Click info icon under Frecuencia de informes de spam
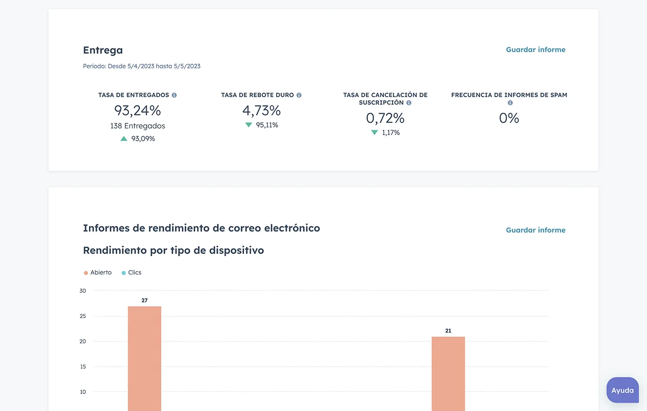Screen dimensions: 647x411 pyautogui.click(x=510, y=103)
